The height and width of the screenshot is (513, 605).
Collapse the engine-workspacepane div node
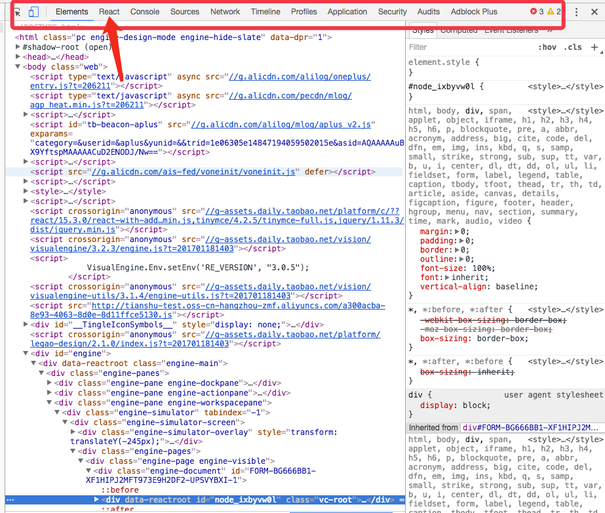pyautogui.click(x=49, y=403)
